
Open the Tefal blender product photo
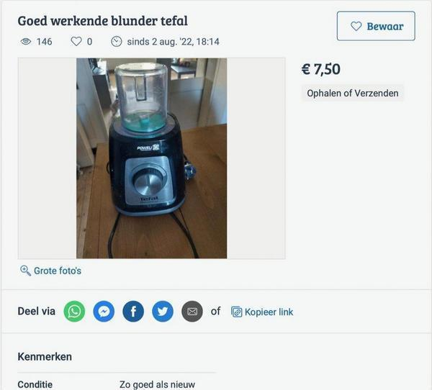pos(151,158)
